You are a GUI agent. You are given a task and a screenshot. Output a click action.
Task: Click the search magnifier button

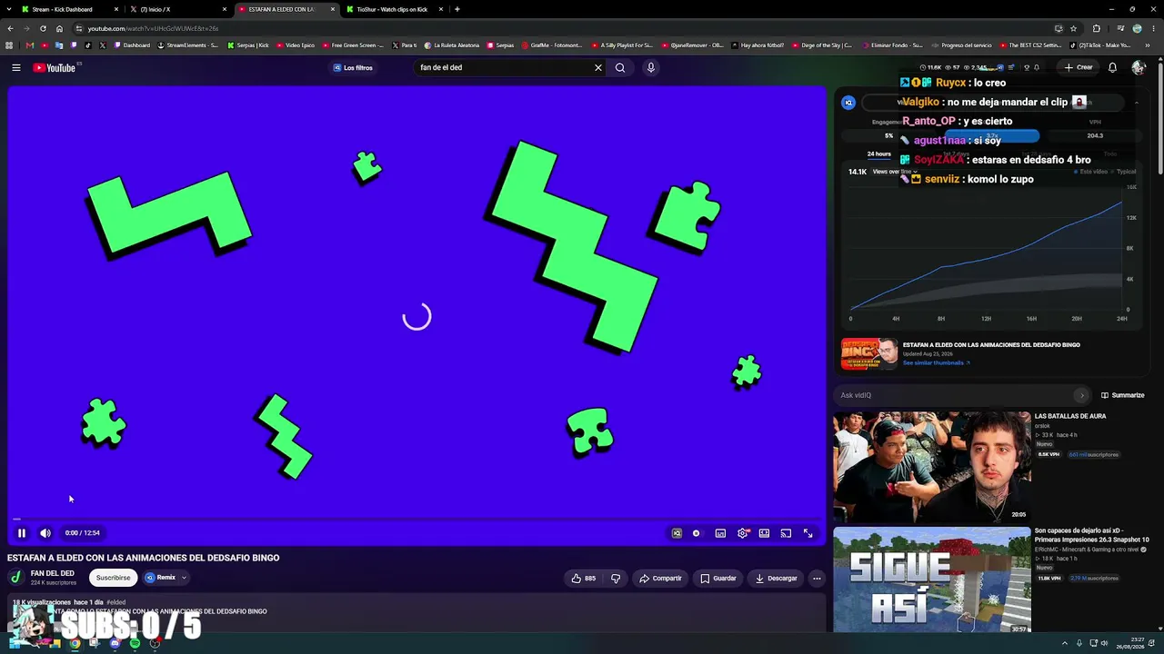620,67
